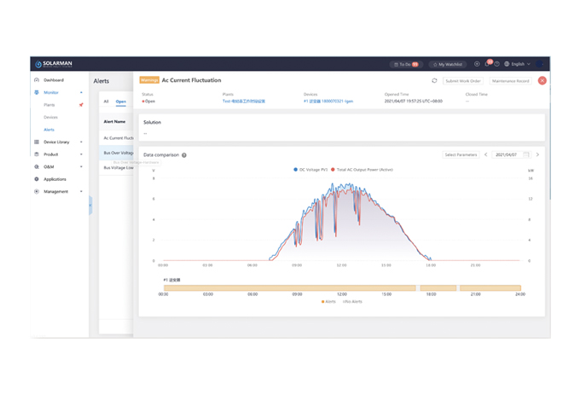Toggle Total AC Output Power legend item

coord(362,170)
